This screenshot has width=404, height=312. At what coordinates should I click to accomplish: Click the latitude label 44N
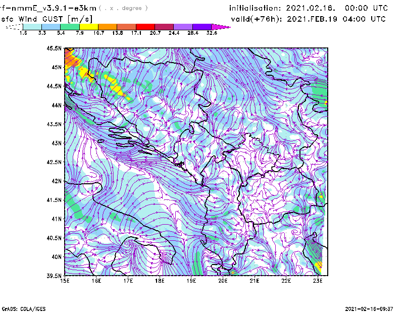57,105
